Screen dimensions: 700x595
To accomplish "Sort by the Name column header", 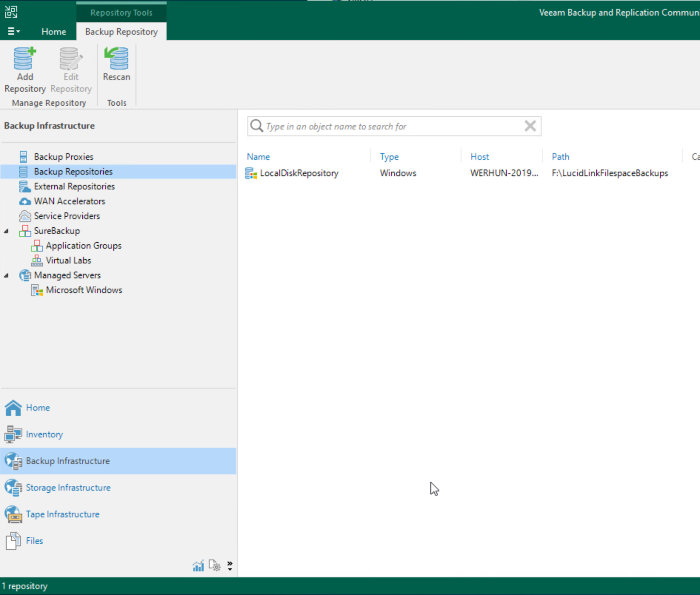I will pos(258,157).
